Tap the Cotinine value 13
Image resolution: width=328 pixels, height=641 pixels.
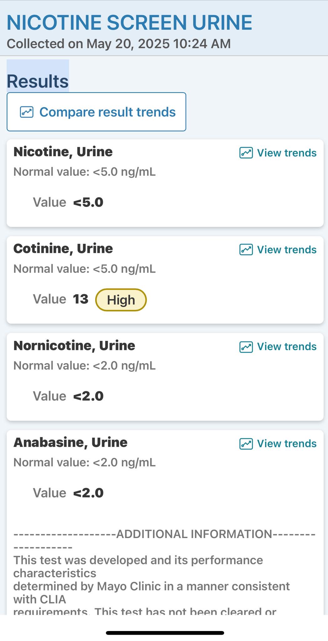[x=81, y=299]
